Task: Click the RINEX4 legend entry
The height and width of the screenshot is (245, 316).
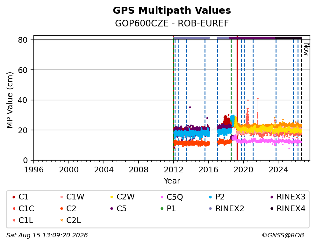Action: (288, 209)
